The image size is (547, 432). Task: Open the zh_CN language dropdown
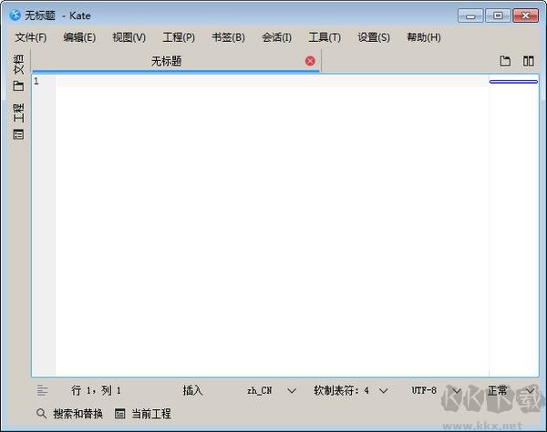272,390
